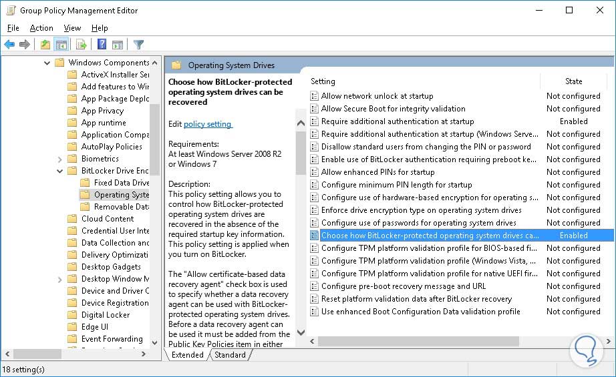Image resolution: width=616 pixels, height=377 pixels.
Task: Click the policy icon for Allow network unlock at startup
Action: pos(314,96)
